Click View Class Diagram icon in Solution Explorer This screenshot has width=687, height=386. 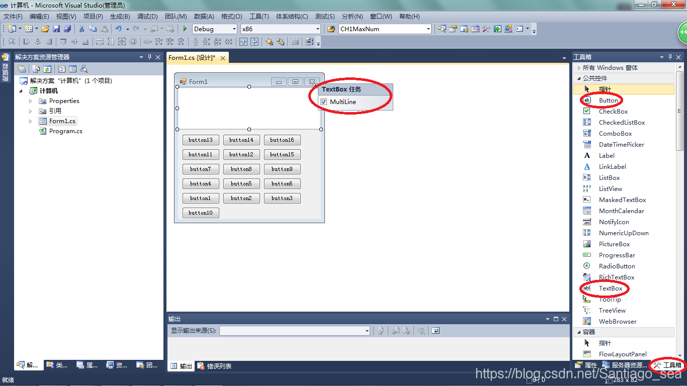click(x=83, y=69)
